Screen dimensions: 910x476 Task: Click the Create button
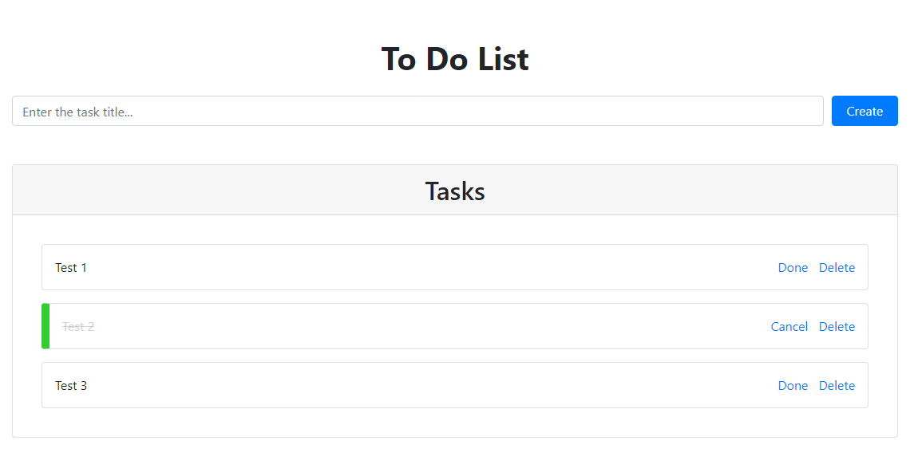click(864, 111)
